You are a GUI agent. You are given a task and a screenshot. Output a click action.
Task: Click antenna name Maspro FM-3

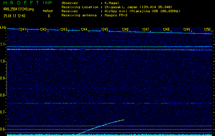(x=116, y=15)
